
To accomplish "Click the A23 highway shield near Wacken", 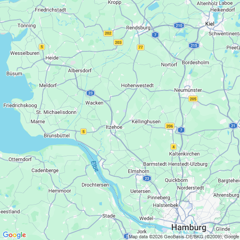I will (x=90, y=93).
